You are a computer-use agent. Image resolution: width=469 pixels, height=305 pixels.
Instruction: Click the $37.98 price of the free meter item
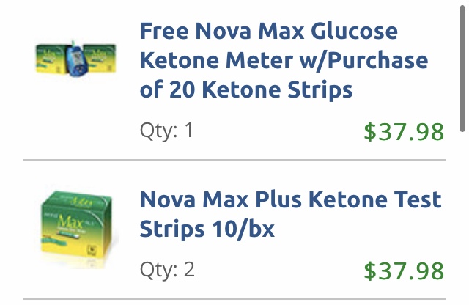point(404,132)
